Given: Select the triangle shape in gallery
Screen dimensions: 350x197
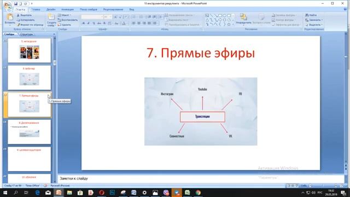Looking at the screenshot, I should click(207, 20).
